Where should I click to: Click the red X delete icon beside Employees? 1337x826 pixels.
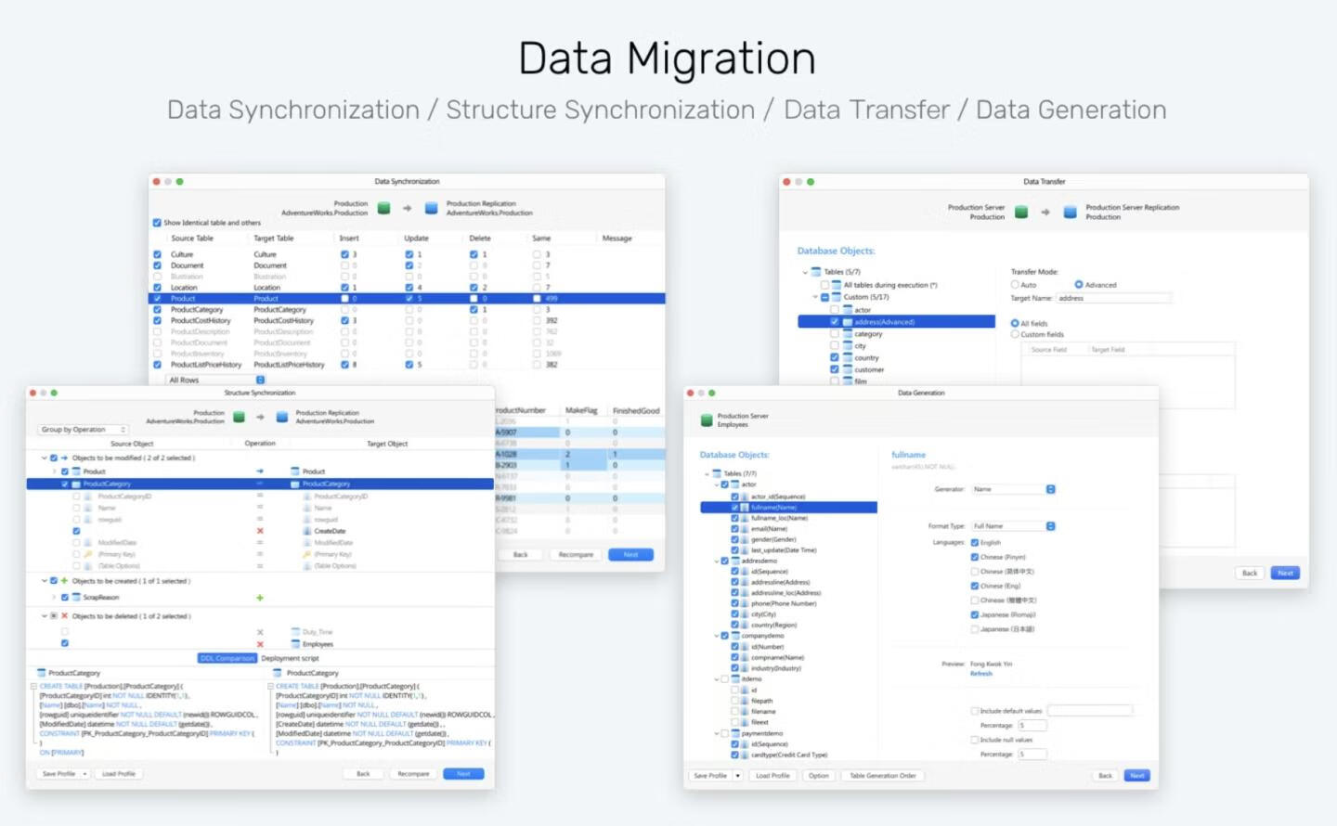[260, 644]
